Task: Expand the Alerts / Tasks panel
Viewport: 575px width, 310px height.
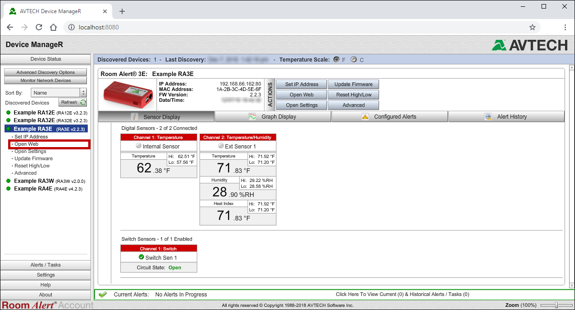Action: pyautogui.click(x=46, y=265)
